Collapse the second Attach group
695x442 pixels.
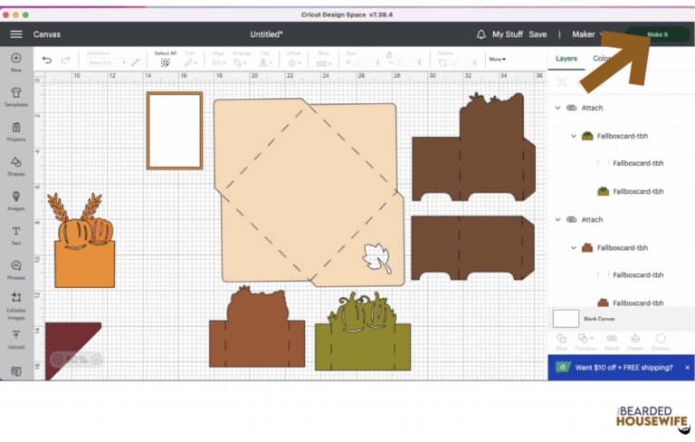click(x=557, y=219)
